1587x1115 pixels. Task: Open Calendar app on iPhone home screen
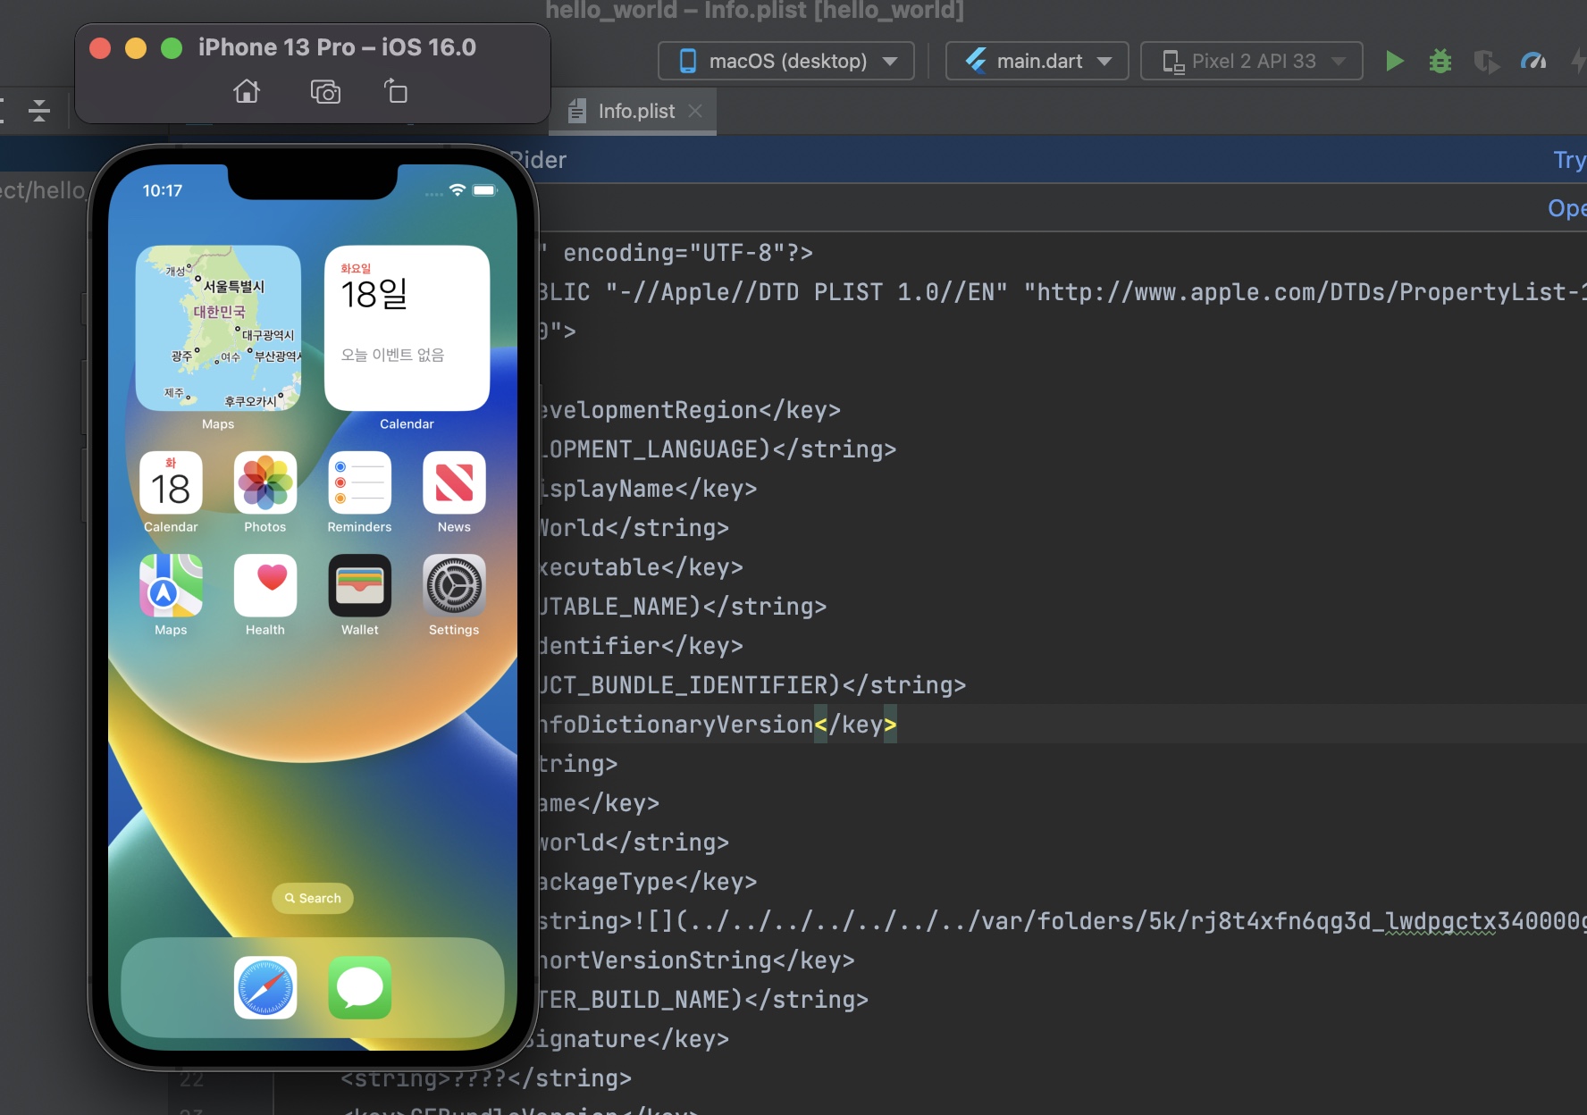171,483
